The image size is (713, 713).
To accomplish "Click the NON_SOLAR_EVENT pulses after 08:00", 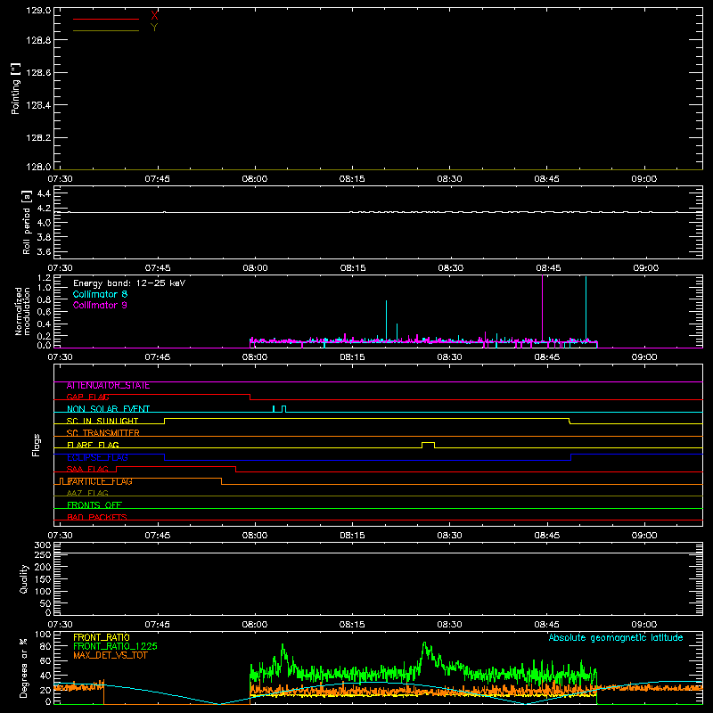I will [279, 409].
